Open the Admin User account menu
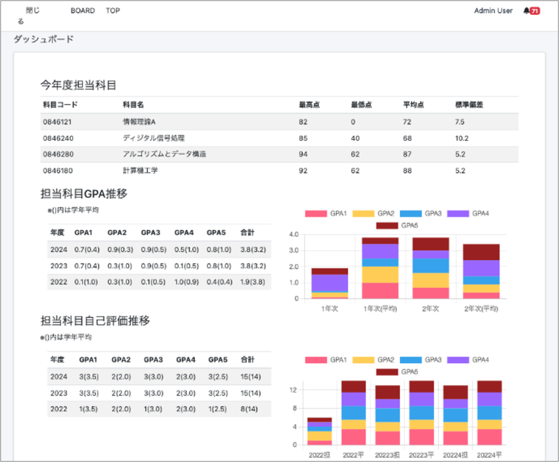 (493, 11)
